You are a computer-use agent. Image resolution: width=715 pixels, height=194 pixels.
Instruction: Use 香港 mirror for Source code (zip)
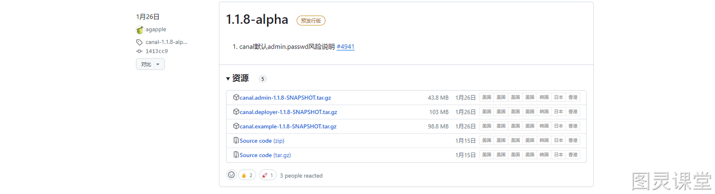(573, 140)
